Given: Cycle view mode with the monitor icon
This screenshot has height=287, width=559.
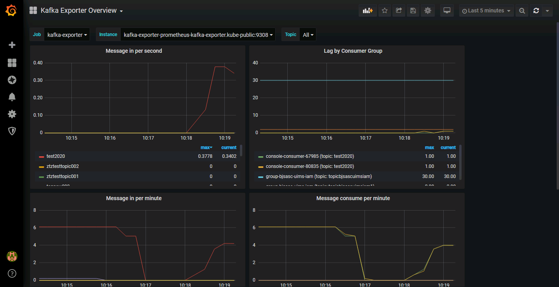Looking at the screenshot, I should [x=447, y=10].
